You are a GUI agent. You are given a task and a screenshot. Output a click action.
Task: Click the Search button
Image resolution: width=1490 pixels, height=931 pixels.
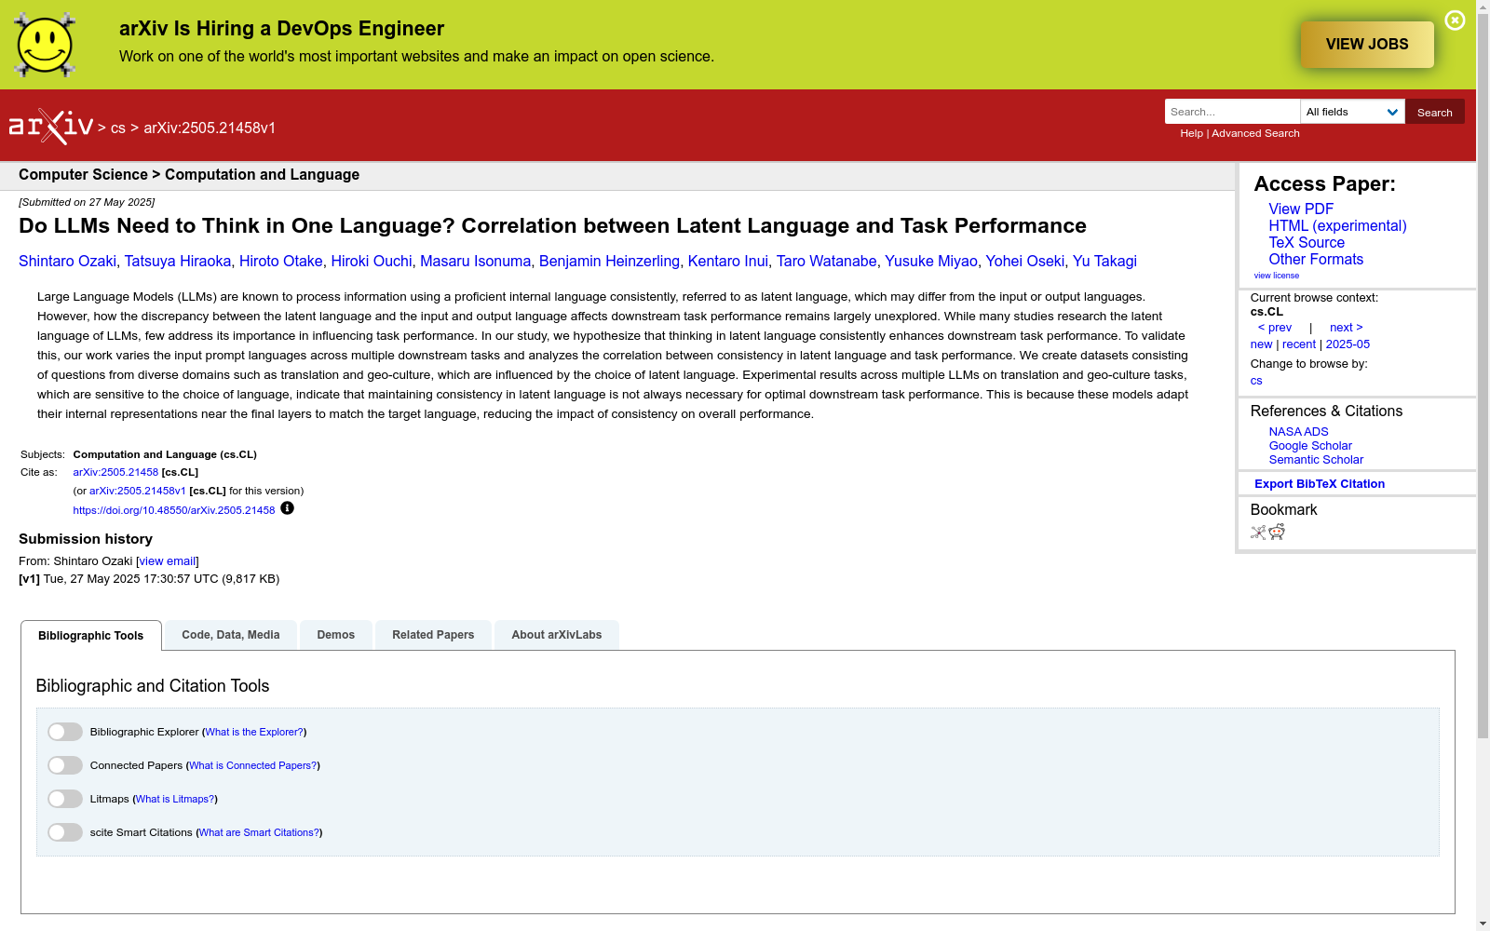tap(1435, 112)
